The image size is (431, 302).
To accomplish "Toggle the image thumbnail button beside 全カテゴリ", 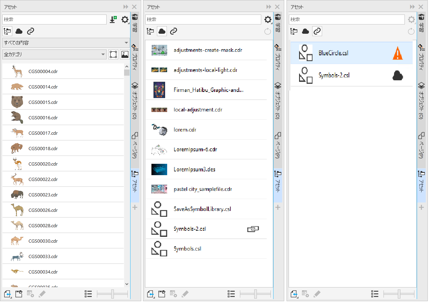I will pos(125,54).
